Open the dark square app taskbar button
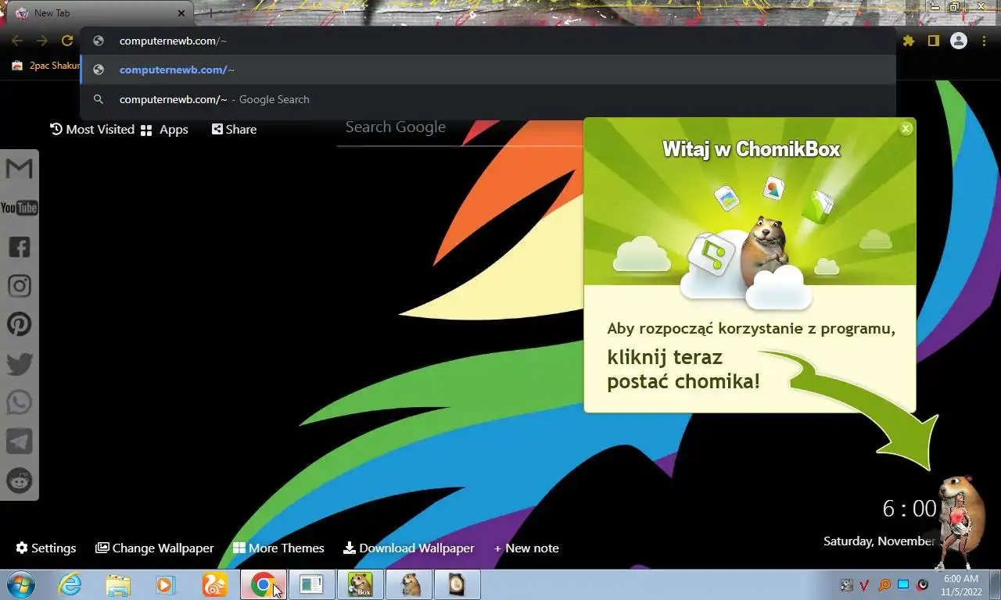 [x=457, y=584]
